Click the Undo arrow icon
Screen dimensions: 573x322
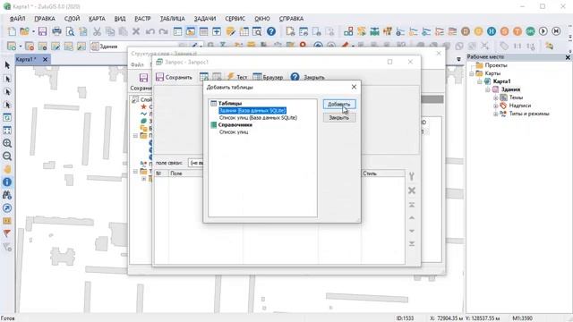click(x=150, y=31)
